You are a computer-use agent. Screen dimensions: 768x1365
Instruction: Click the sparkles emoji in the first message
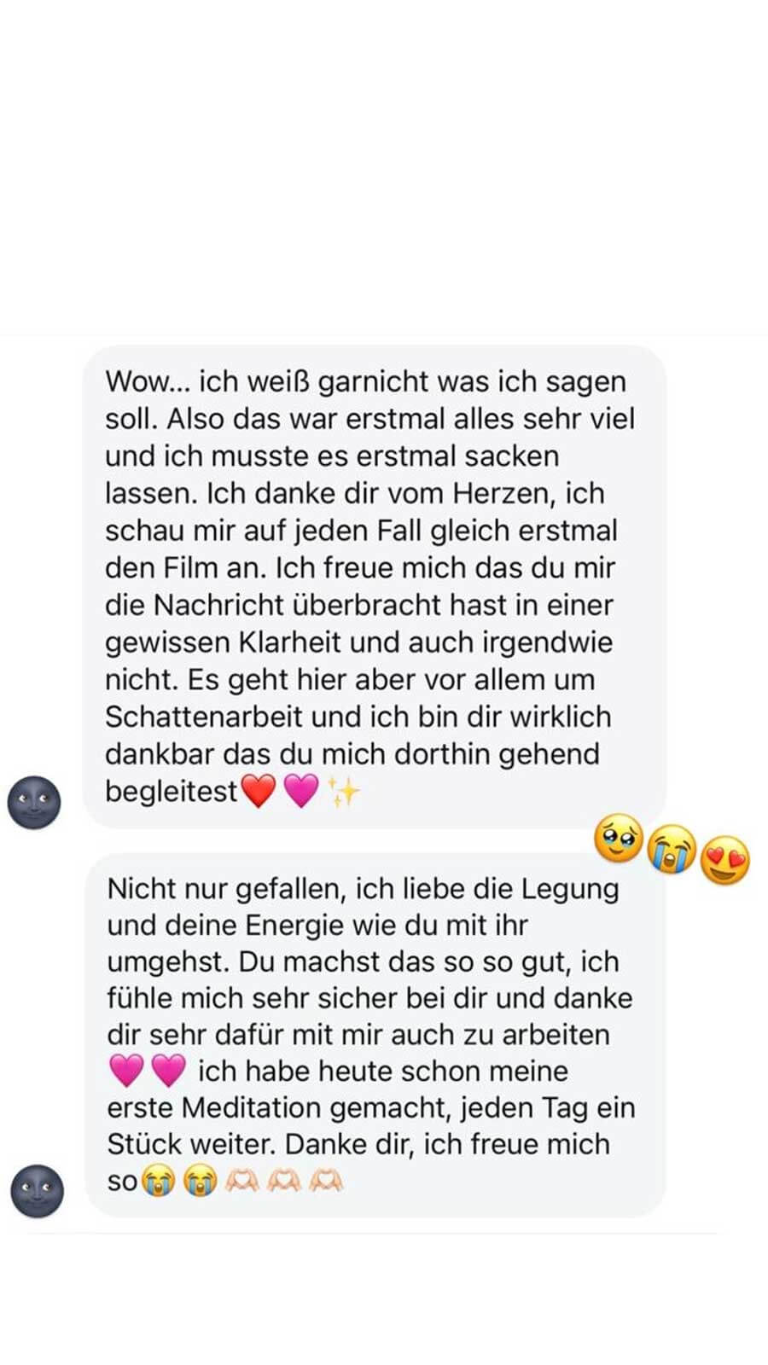pos(344,791)
